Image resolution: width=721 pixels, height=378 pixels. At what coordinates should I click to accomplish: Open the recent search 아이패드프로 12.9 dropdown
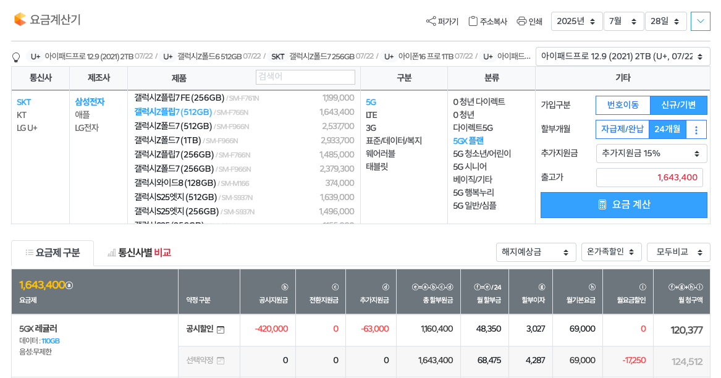[623, 57]
